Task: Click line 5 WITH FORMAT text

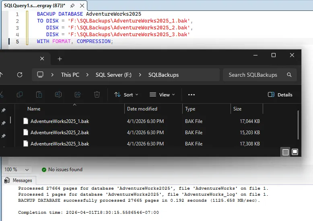Action: pyautogui.click(x=54, y=41)
